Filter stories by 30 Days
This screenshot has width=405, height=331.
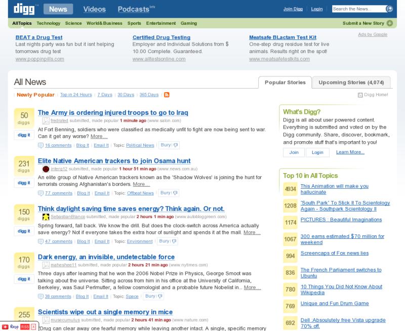126,95
